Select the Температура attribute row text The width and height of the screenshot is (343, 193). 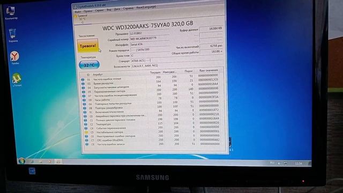103,124
